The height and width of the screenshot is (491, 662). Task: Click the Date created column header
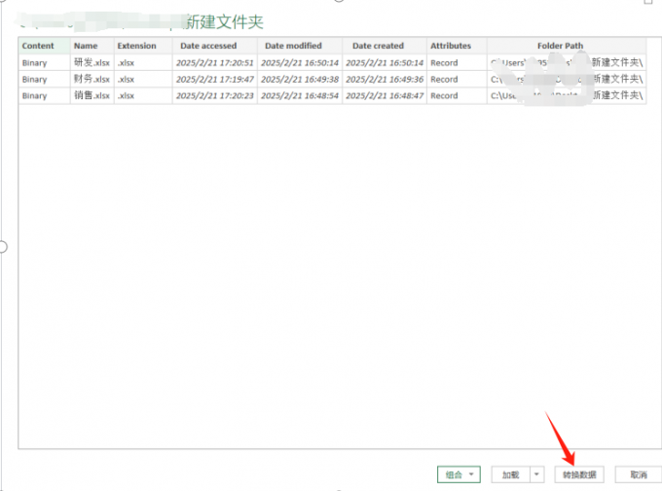point(378,46)
